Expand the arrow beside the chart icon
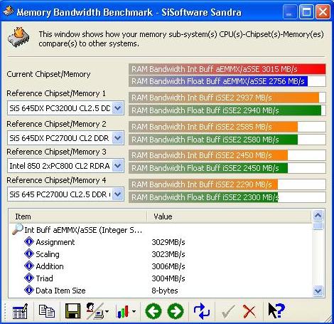The width and height of the screenshot is (334, 324). pyautogui.click(x=134, y=311)
